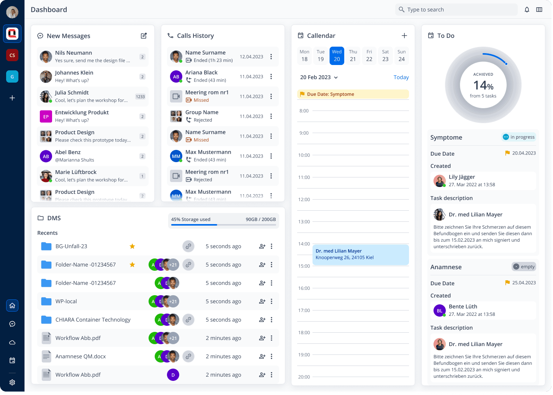Viewport: 553px width, 395px height.
Task: Add user to Anamnese QM.docx
Action: 262,356
